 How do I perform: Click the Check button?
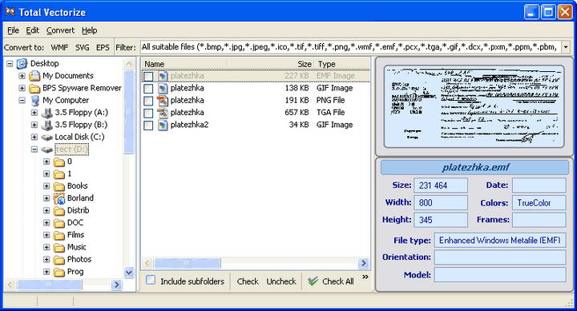(248, 281)
